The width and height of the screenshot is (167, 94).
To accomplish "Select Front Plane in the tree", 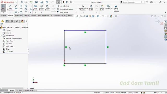I will coord(9,41).
